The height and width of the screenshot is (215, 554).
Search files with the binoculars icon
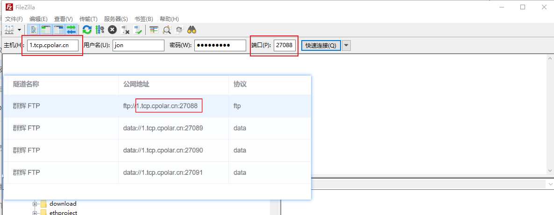(x=192, y=30)
